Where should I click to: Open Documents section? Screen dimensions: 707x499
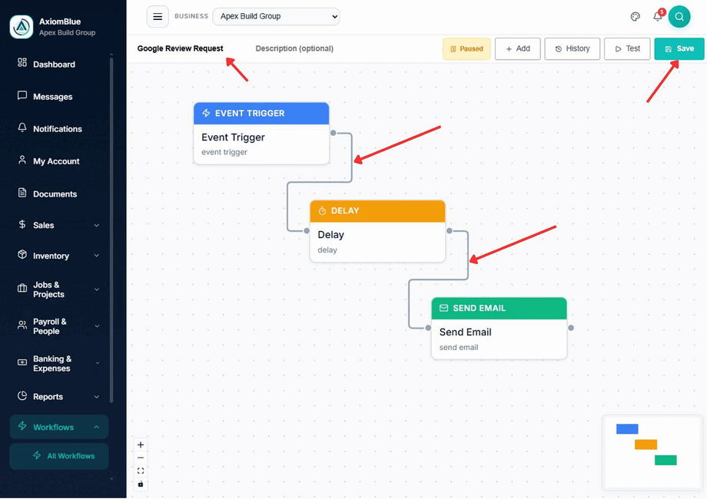tap(55, 194)
